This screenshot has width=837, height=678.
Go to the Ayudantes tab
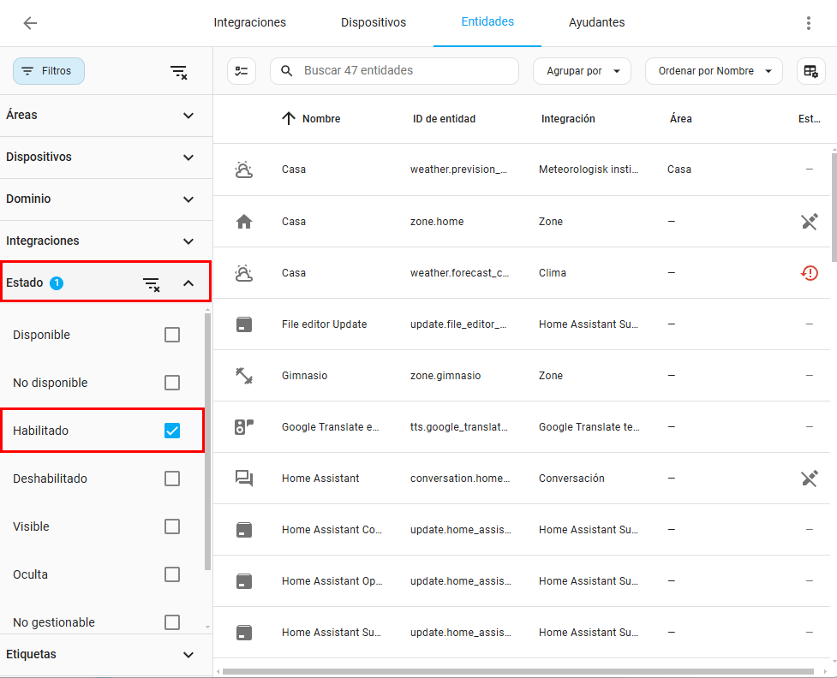point(596,23)
